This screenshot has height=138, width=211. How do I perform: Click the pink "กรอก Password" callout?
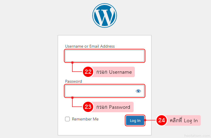point(113,107)
